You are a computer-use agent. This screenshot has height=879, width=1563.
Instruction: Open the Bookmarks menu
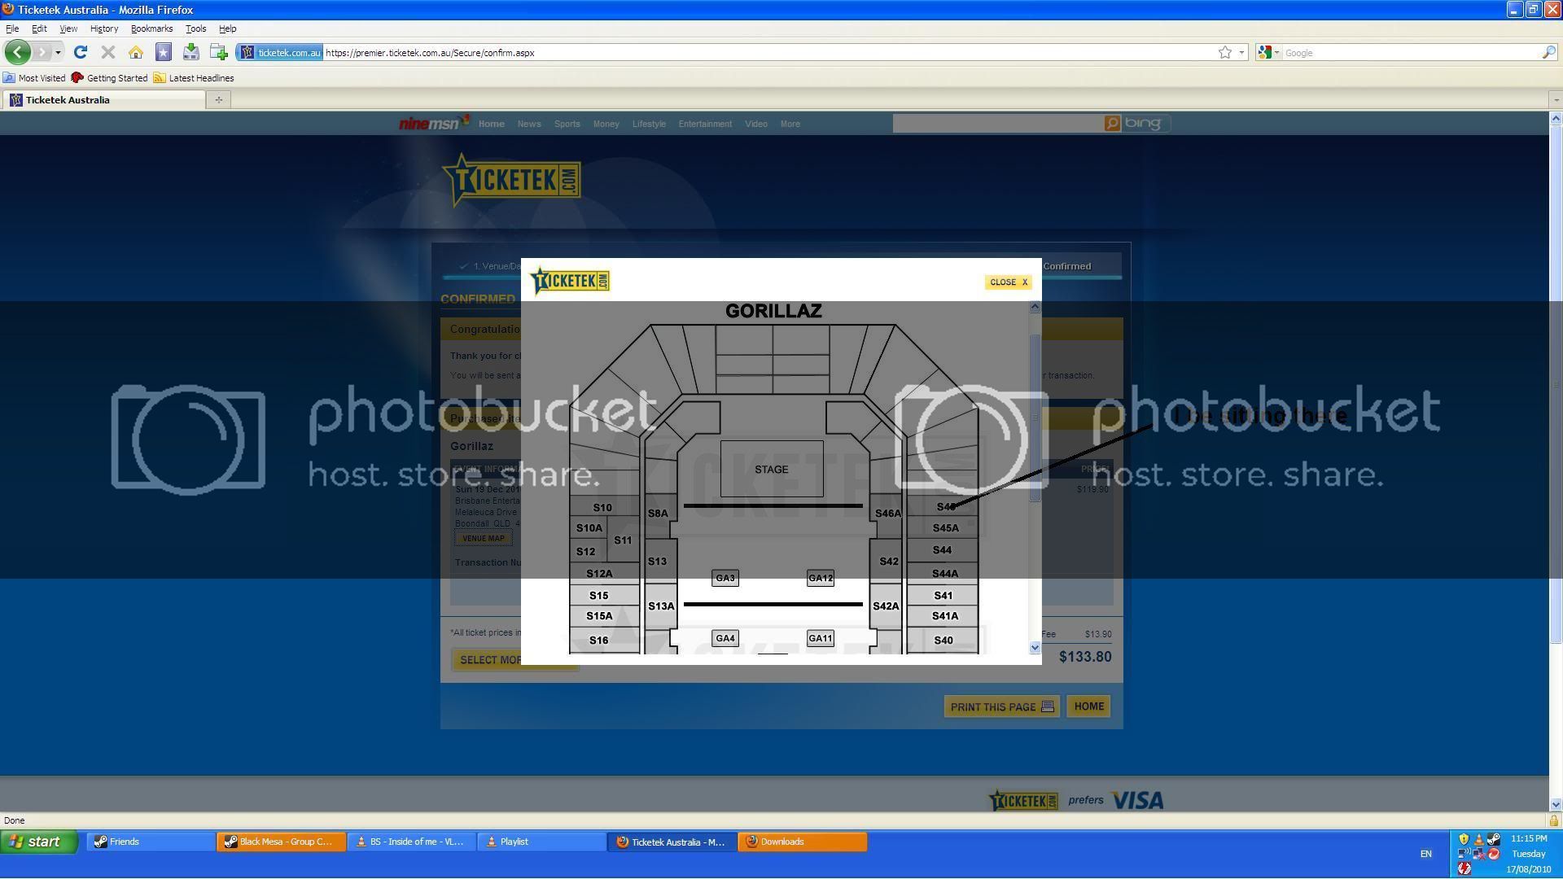pyautogui.click(x=151, y=28)
